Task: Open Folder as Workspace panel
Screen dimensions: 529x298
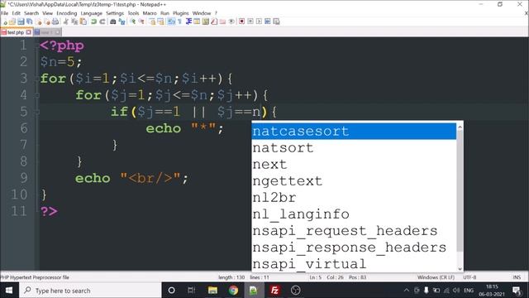Action: click(x=223, y=22)
